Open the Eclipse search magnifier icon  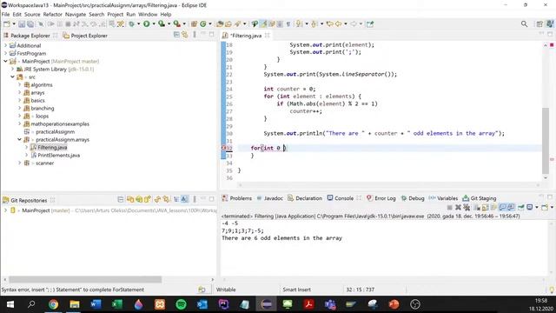point(524,23)
